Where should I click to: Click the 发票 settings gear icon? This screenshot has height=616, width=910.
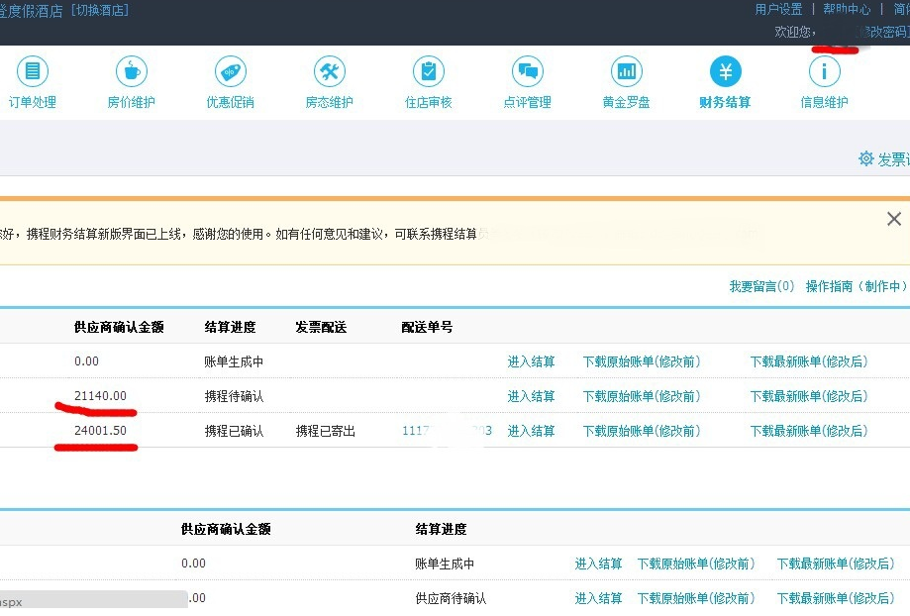pos(865,158)
